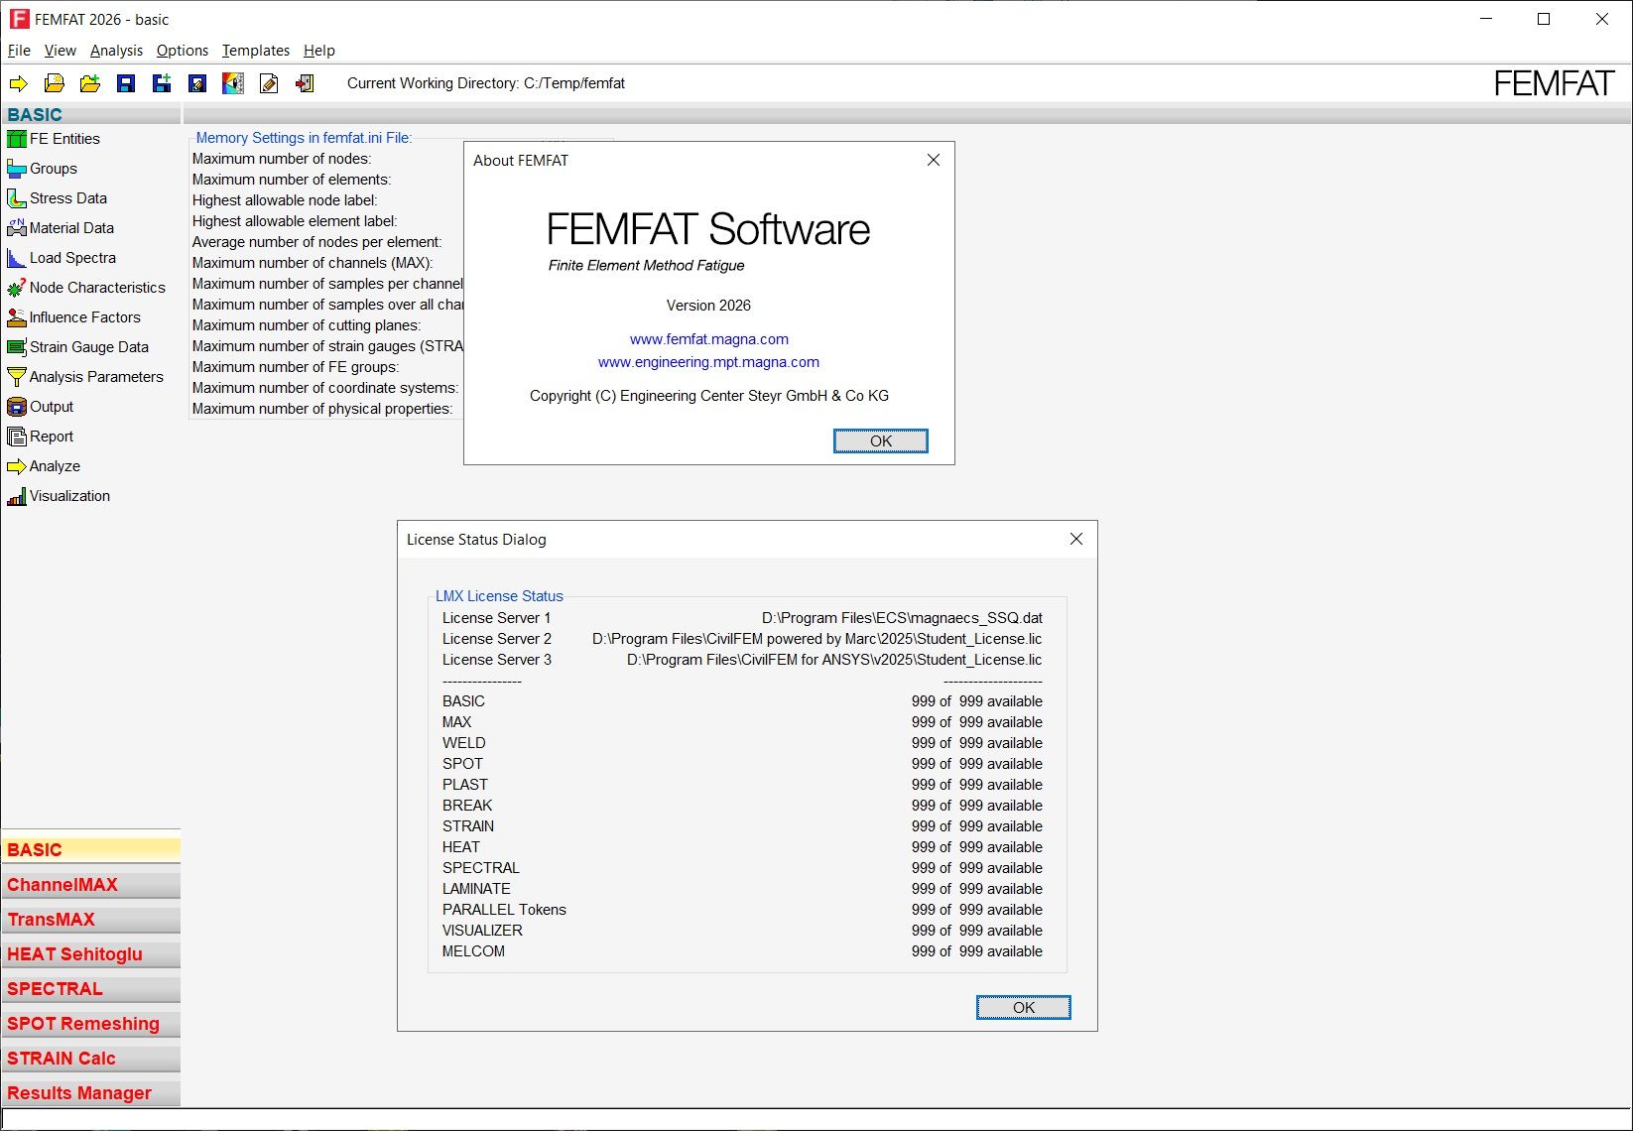Image resolution: width=1633 pixels, height=1131 pixels.
Task: Open the Analyze section in sidebar
Action: [44, 466]
